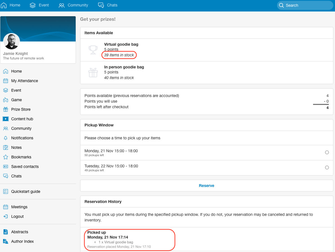Click the Content hub video icon
This screenshot has width=335, height=252.
6,119
